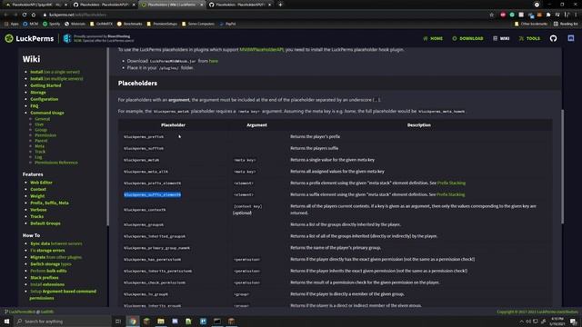The width and height of the screenshot is (582, 327).
Task: Open Configuration in the Wiki sidebar
Action: (x=45, y=99)
